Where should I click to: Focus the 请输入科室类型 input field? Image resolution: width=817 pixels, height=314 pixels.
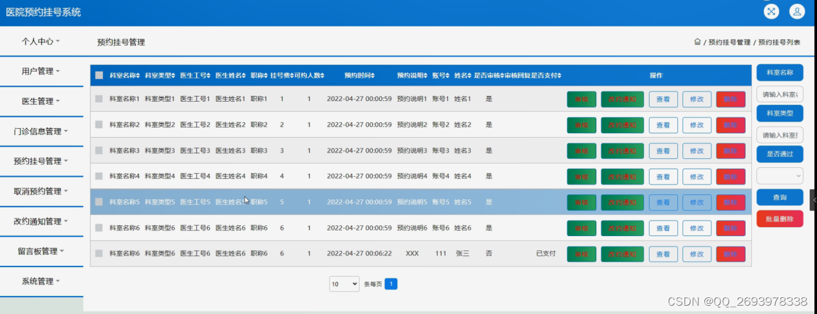780,134
